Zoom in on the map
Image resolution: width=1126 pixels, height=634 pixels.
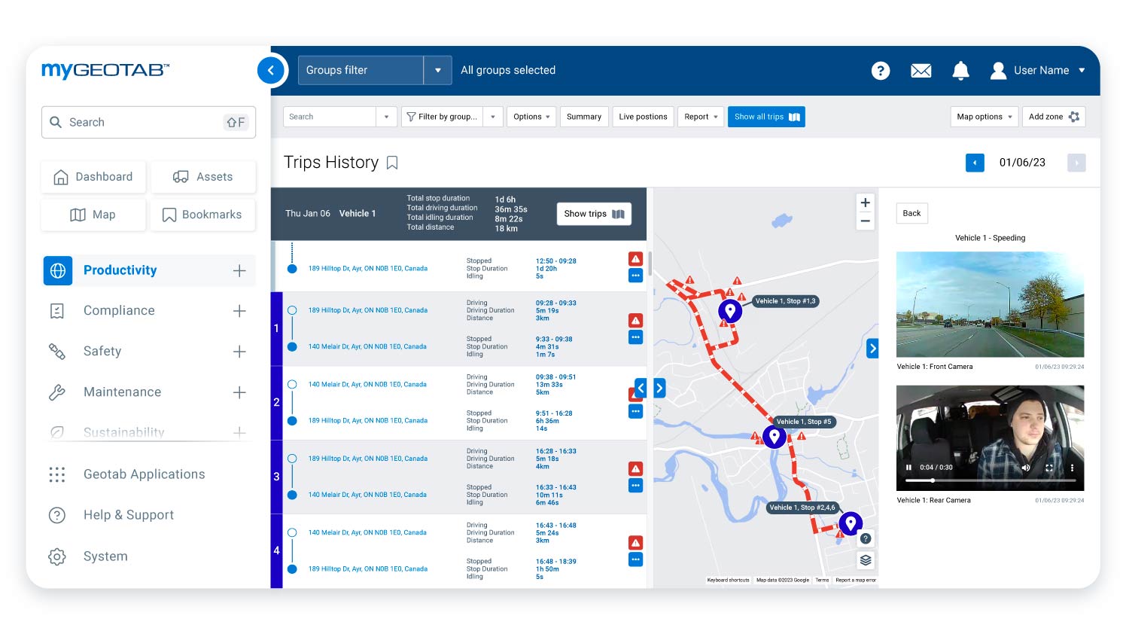(866, 203)
